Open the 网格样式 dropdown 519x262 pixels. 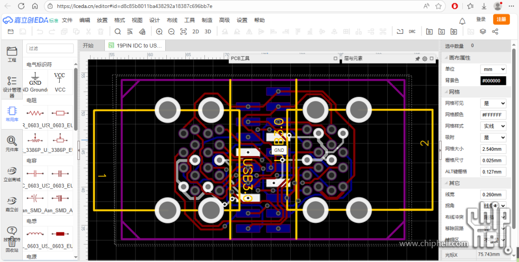493,126
